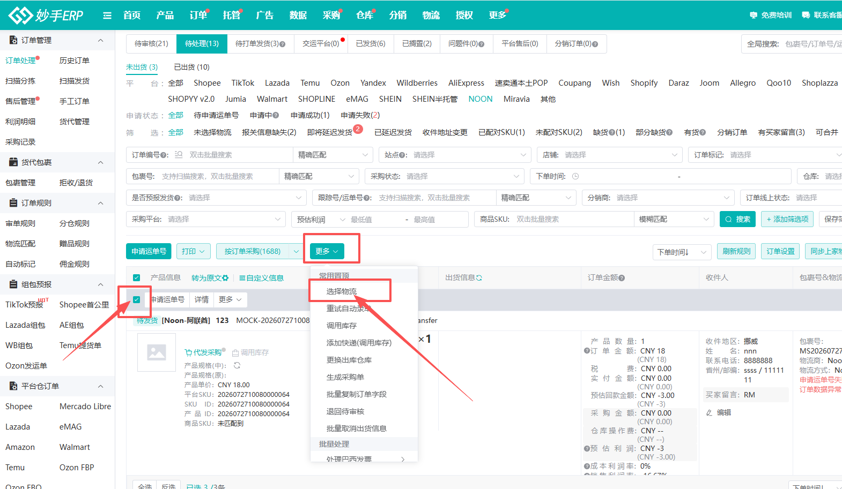The image size is (842, 489).
Task: Click help icon next to 申请中
Action: pos(276,115)
